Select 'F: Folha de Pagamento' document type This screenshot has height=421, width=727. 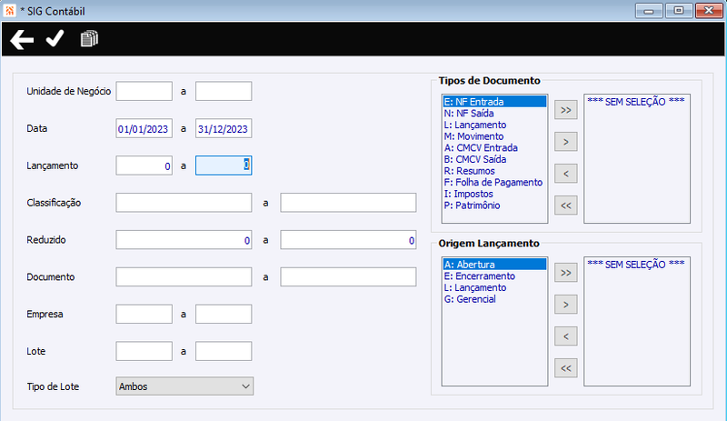[494, 183]
